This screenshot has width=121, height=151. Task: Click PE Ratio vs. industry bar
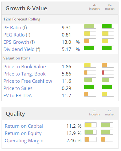[90, 26]
